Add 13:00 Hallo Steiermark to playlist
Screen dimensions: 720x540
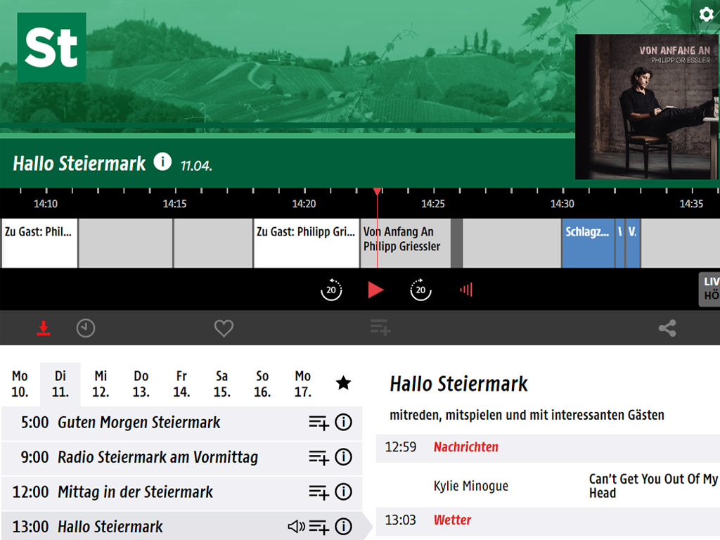click(319, 527)
